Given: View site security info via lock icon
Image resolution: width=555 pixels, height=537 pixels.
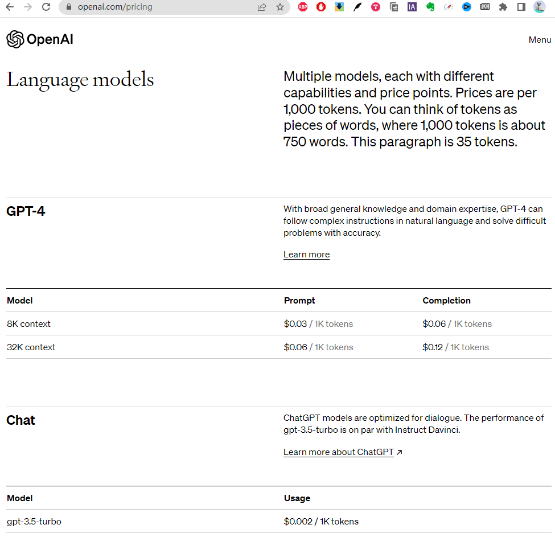Looking at the screenshot, I should [x=69, y=7].
